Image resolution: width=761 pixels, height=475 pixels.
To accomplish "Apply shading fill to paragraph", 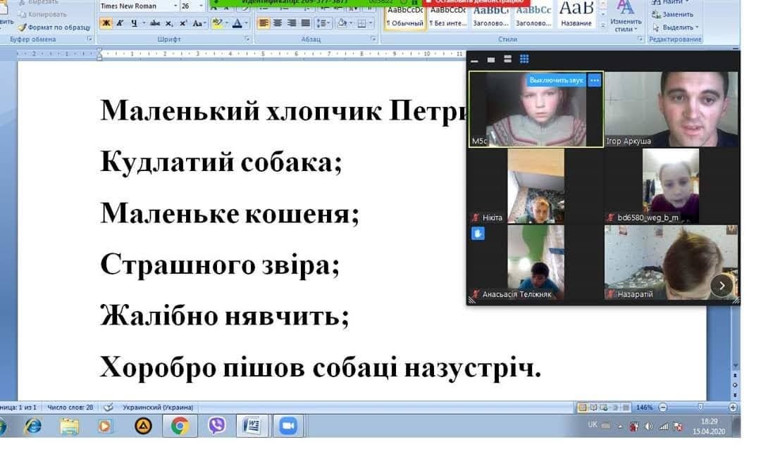I will click(x=342, y=23).
